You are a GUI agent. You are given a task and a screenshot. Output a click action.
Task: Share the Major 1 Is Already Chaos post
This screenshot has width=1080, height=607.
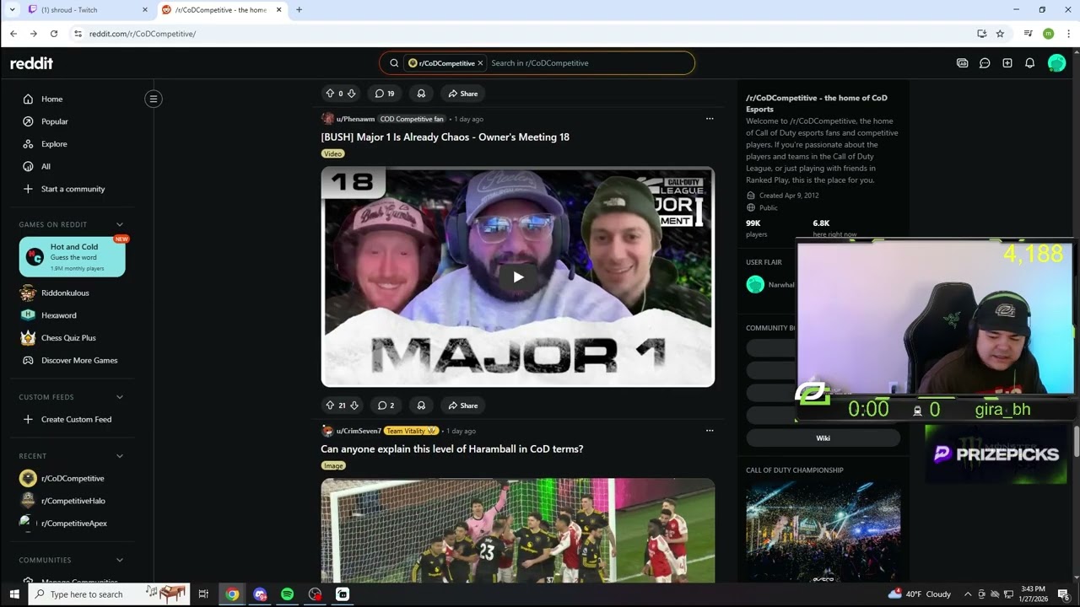click(463, 406)
